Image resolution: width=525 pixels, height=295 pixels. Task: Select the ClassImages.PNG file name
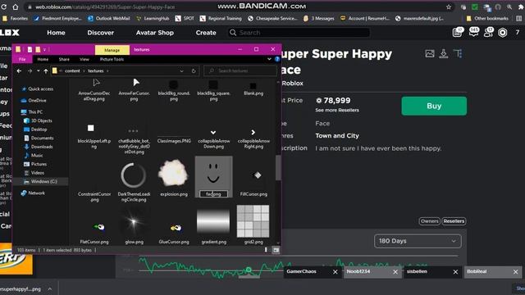(x=174, y=141)
